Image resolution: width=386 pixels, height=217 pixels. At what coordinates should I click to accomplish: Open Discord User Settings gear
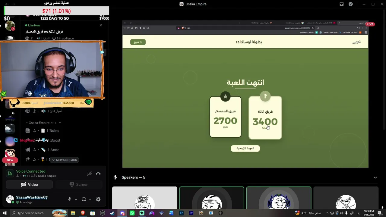tap(98, 199)
